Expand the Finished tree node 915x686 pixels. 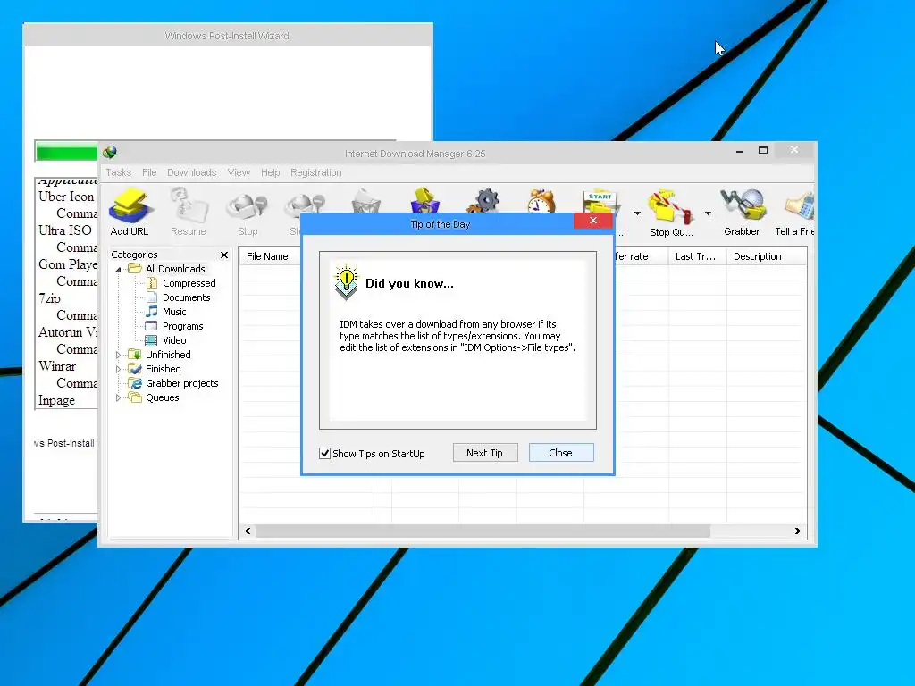point(118,369)
